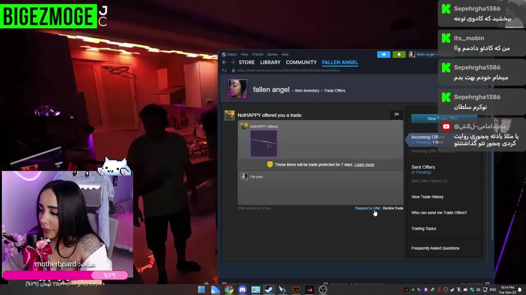Open Google Chrome from taskbar
The width and height of the screenshot is (526, 295).
228,290
